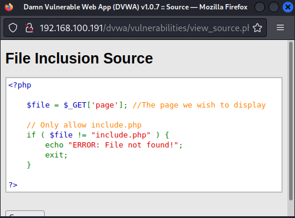This screenshot has width=295, height=218.
Task: Click the opening <?php tag
Action: [x=20, y=85]
